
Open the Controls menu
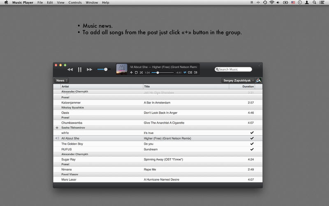tap(75, 2)
